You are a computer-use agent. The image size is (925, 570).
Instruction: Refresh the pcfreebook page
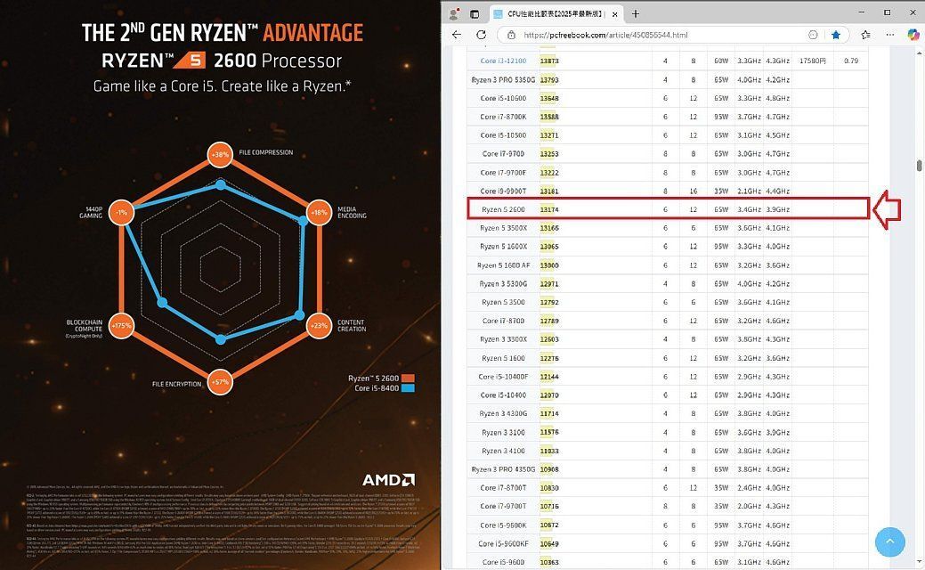coord(481,35)
